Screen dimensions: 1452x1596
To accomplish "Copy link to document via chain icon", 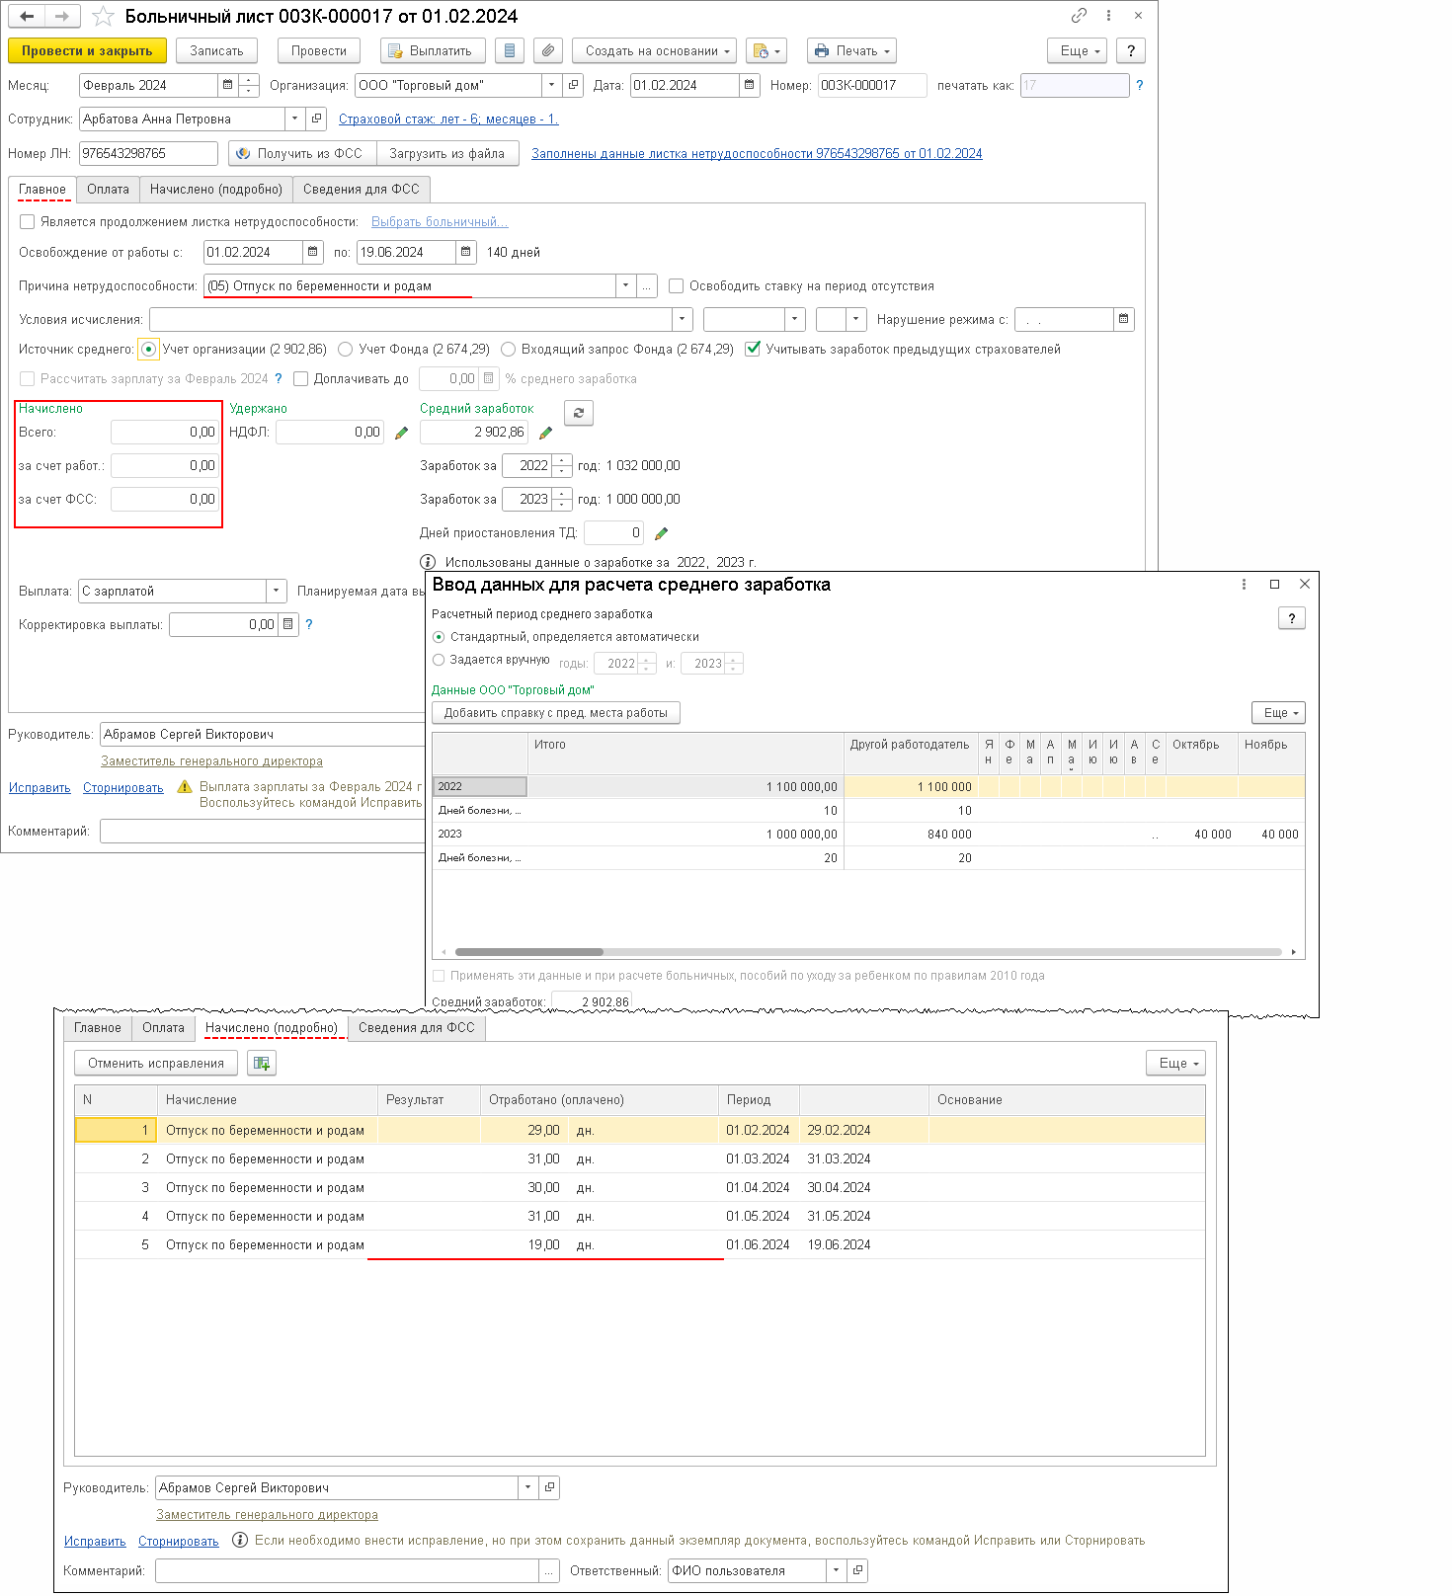I will [x=1079, y=16].
